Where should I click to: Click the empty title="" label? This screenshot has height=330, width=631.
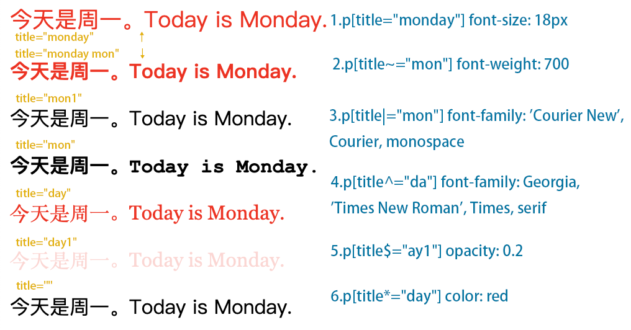tap(34, 286)
